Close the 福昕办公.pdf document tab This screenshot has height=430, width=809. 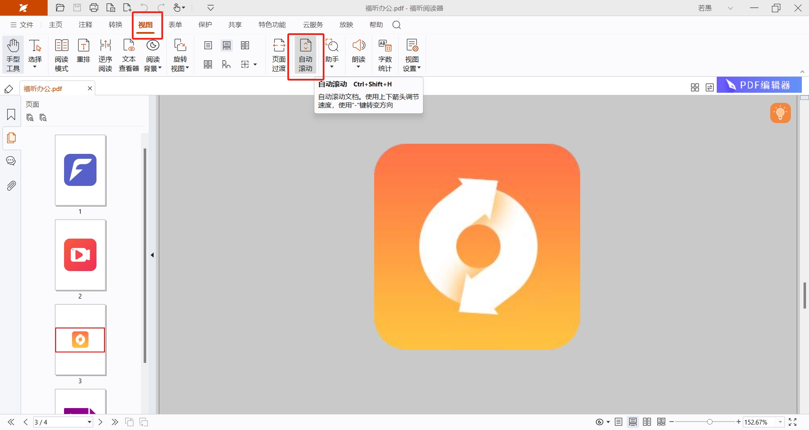[90, 88]
